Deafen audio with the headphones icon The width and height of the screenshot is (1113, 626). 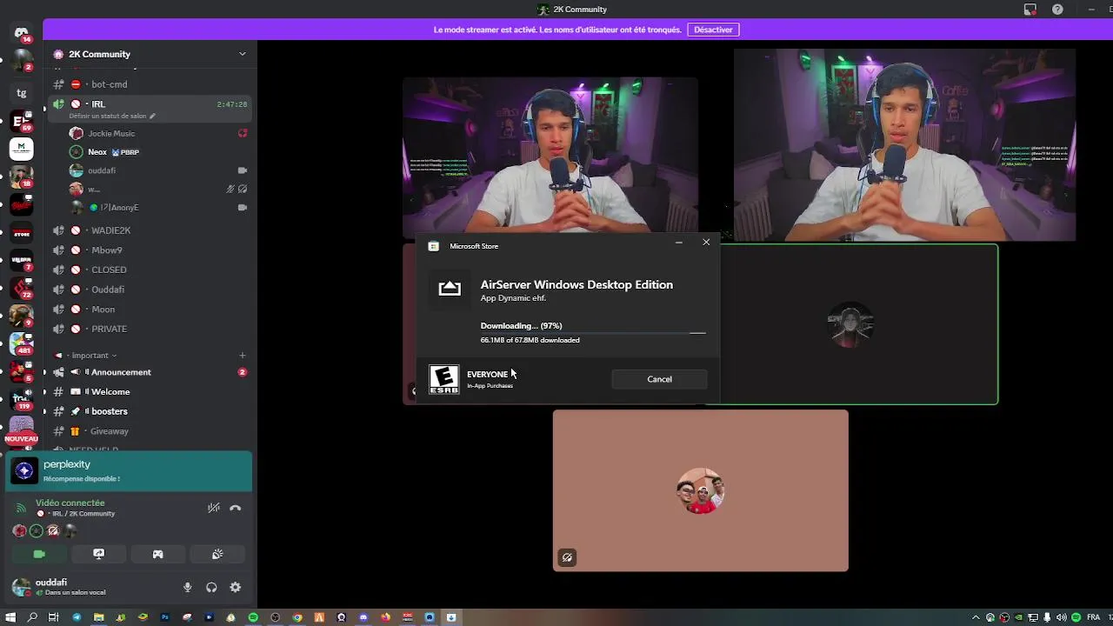tap(211, 588)
